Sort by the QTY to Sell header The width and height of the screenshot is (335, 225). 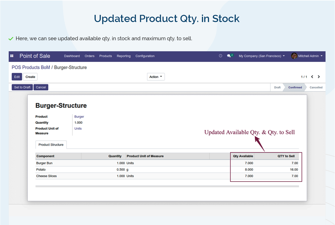point(277,156)
